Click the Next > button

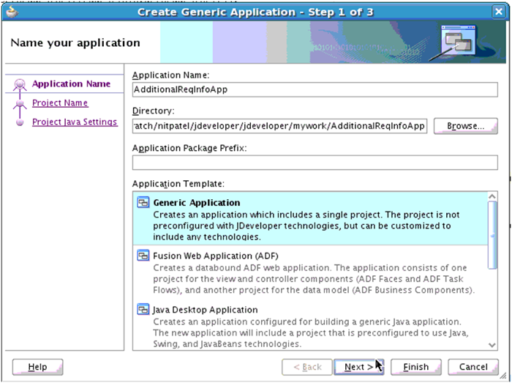[x=359, y=367]
